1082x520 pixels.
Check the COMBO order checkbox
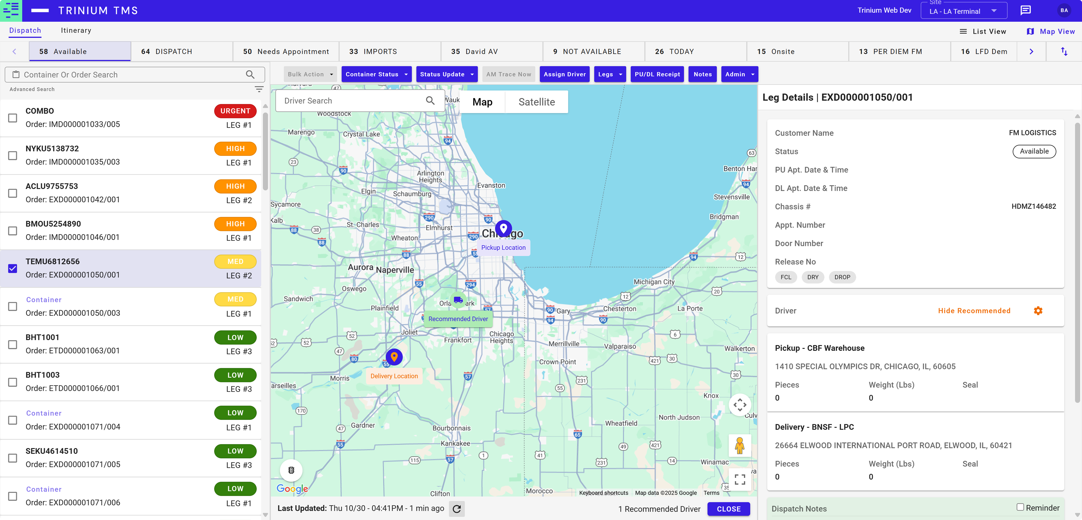click(13, 118)
